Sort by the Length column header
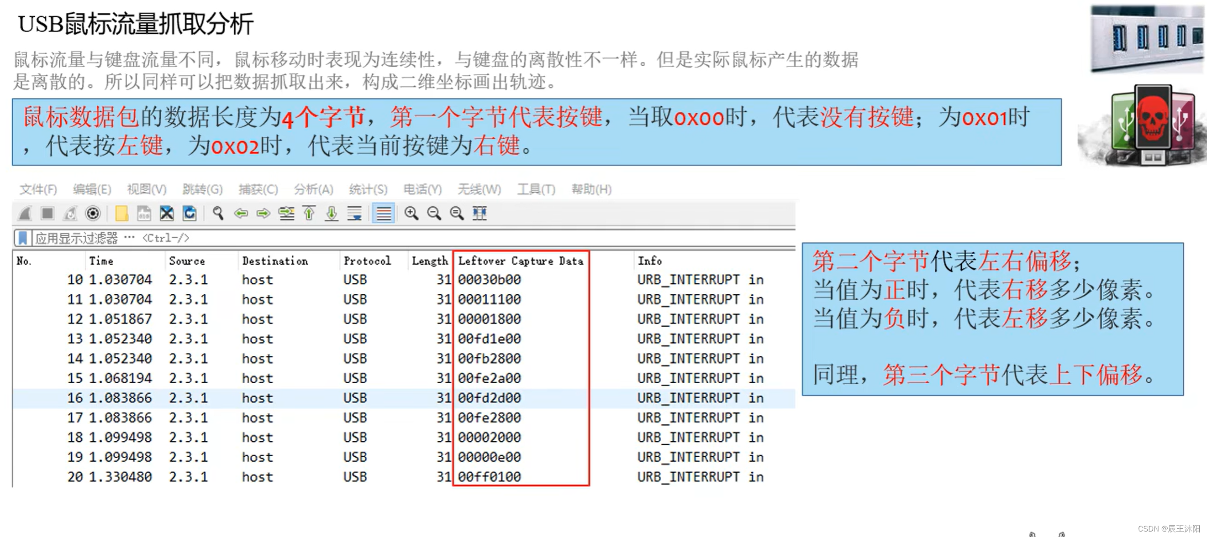The height and width of the screenshot is (537, 1207). 430,261
